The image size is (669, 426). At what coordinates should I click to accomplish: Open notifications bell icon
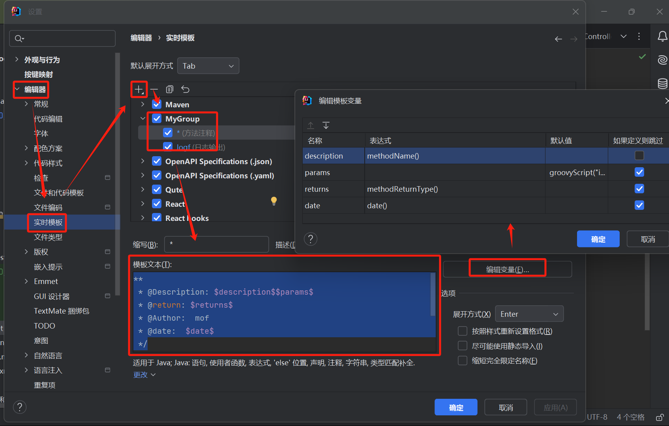(662, 37)
